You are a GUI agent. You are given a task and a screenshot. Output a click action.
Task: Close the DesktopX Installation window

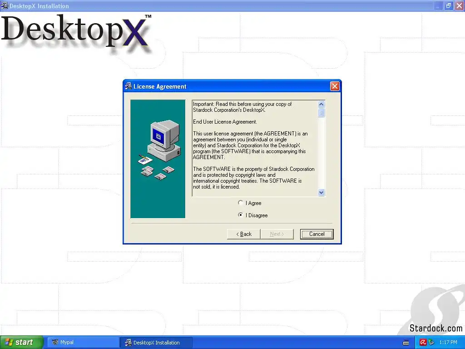tap(460, 5)
